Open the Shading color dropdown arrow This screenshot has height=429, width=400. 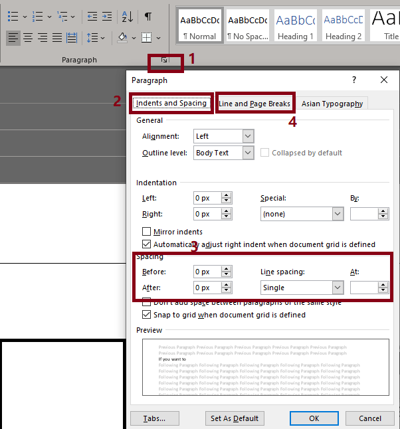[x=134, y=38]
